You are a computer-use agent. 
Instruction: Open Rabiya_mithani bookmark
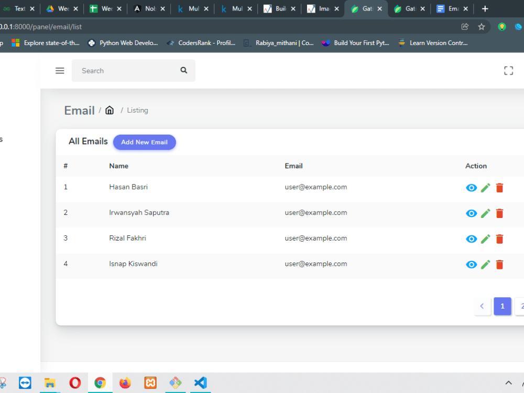coord(278,43)
